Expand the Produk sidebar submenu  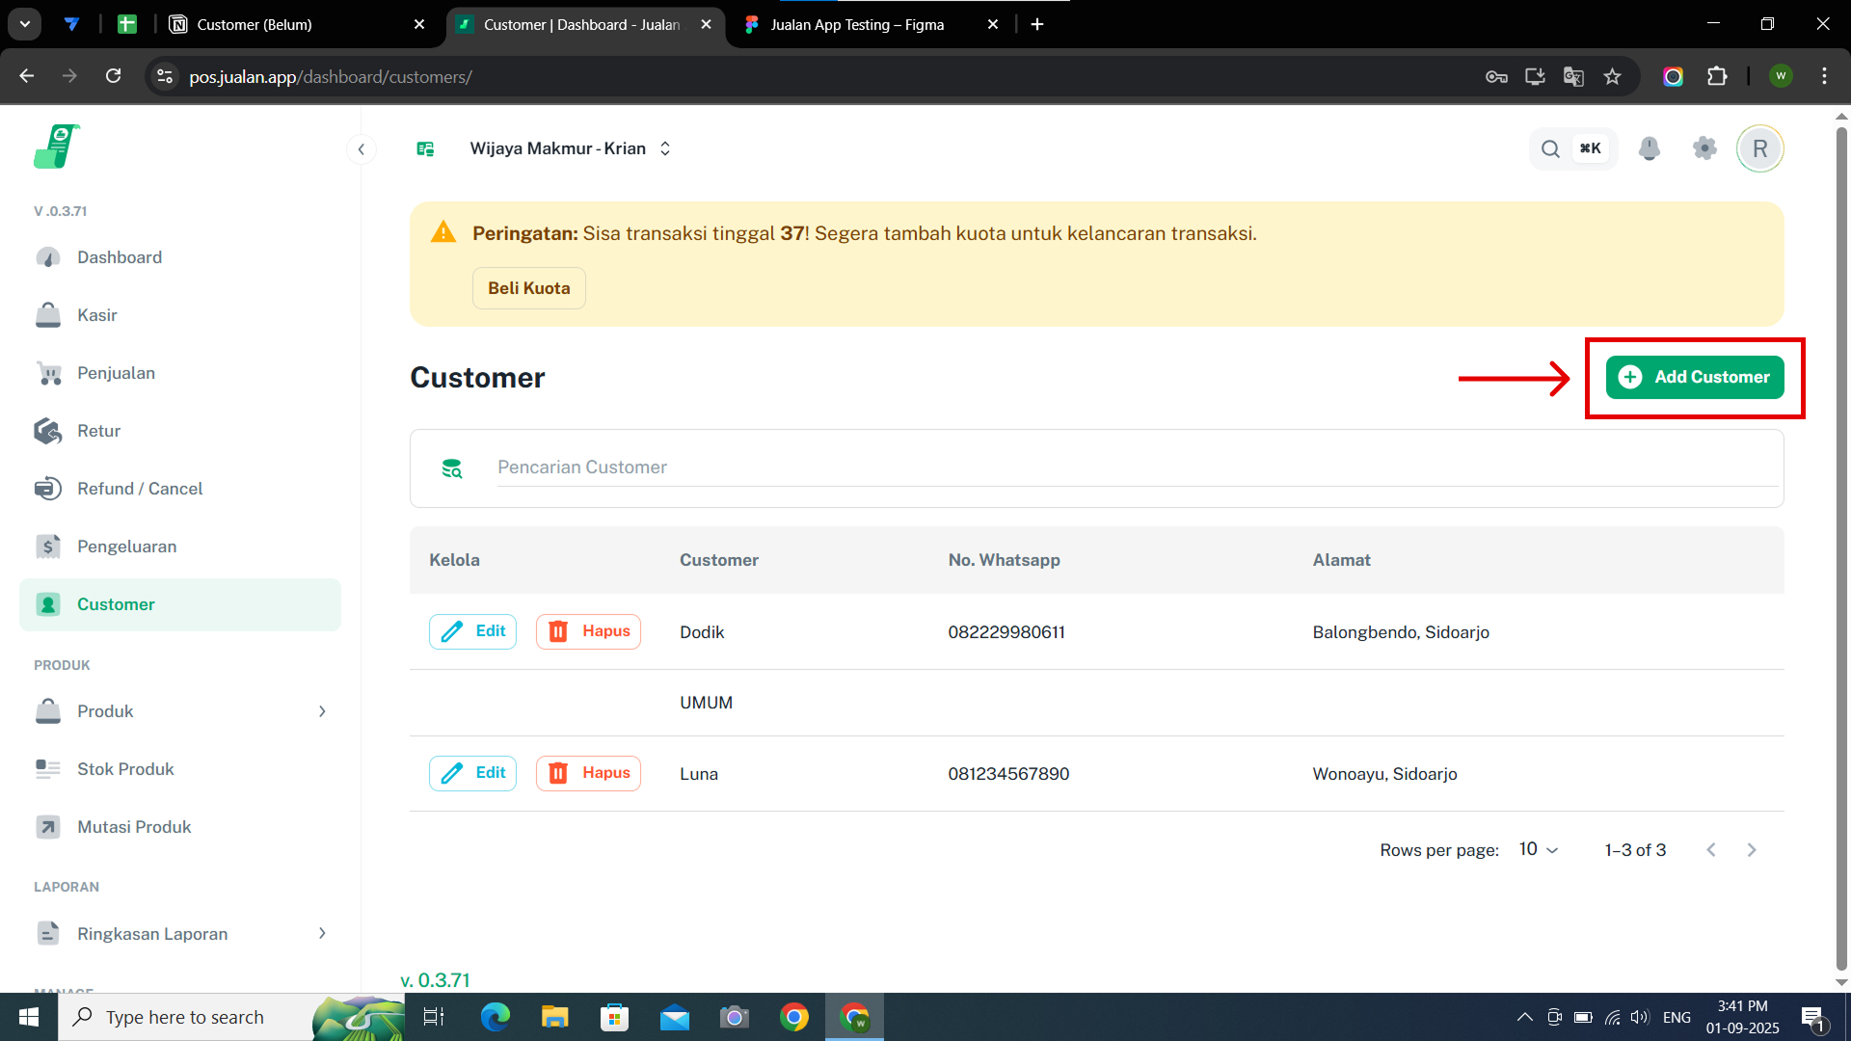322,711
